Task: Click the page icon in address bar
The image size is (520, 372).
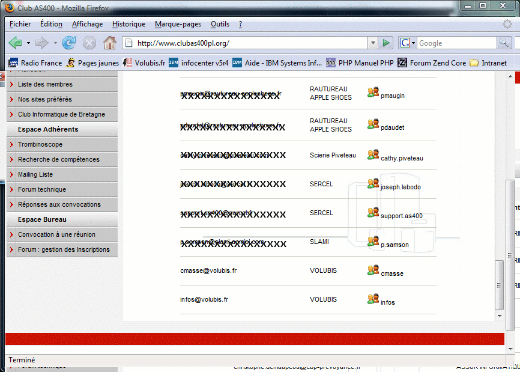Action: click(x=129, y=43)
